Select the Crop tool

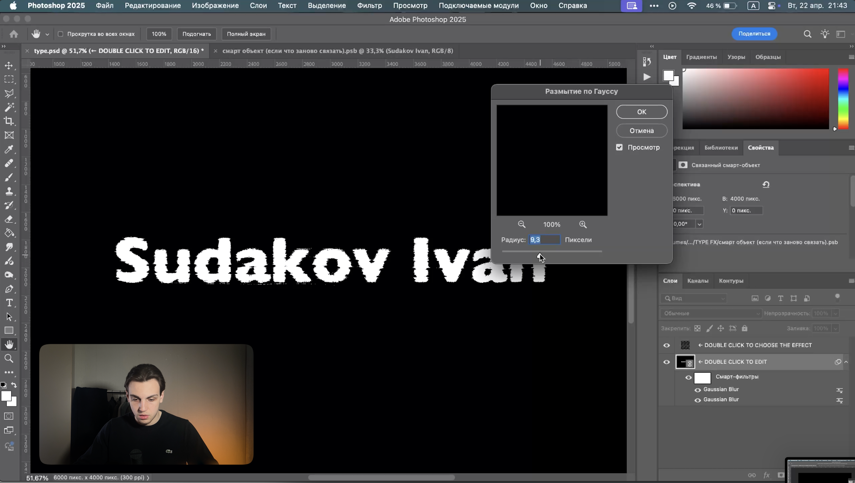coord(9,121)
